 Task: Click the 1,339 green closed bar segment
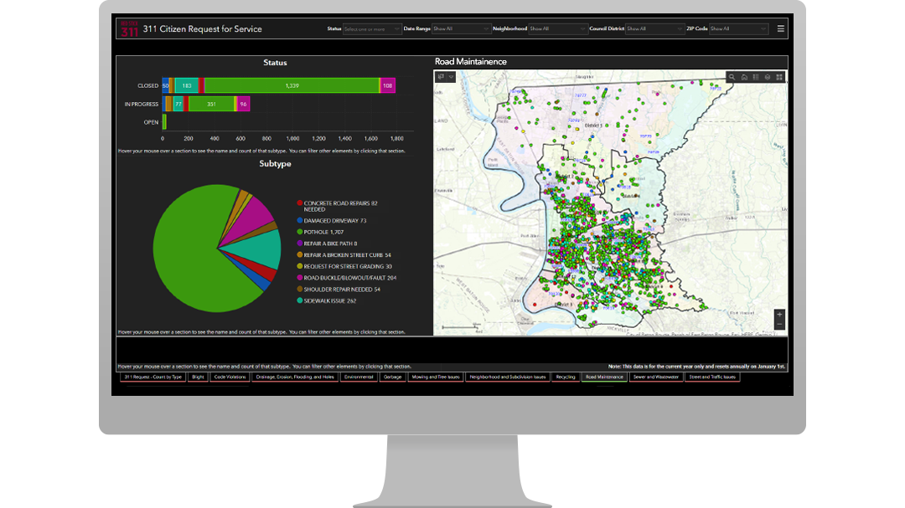pyautogui.click(x=292, y=85)
